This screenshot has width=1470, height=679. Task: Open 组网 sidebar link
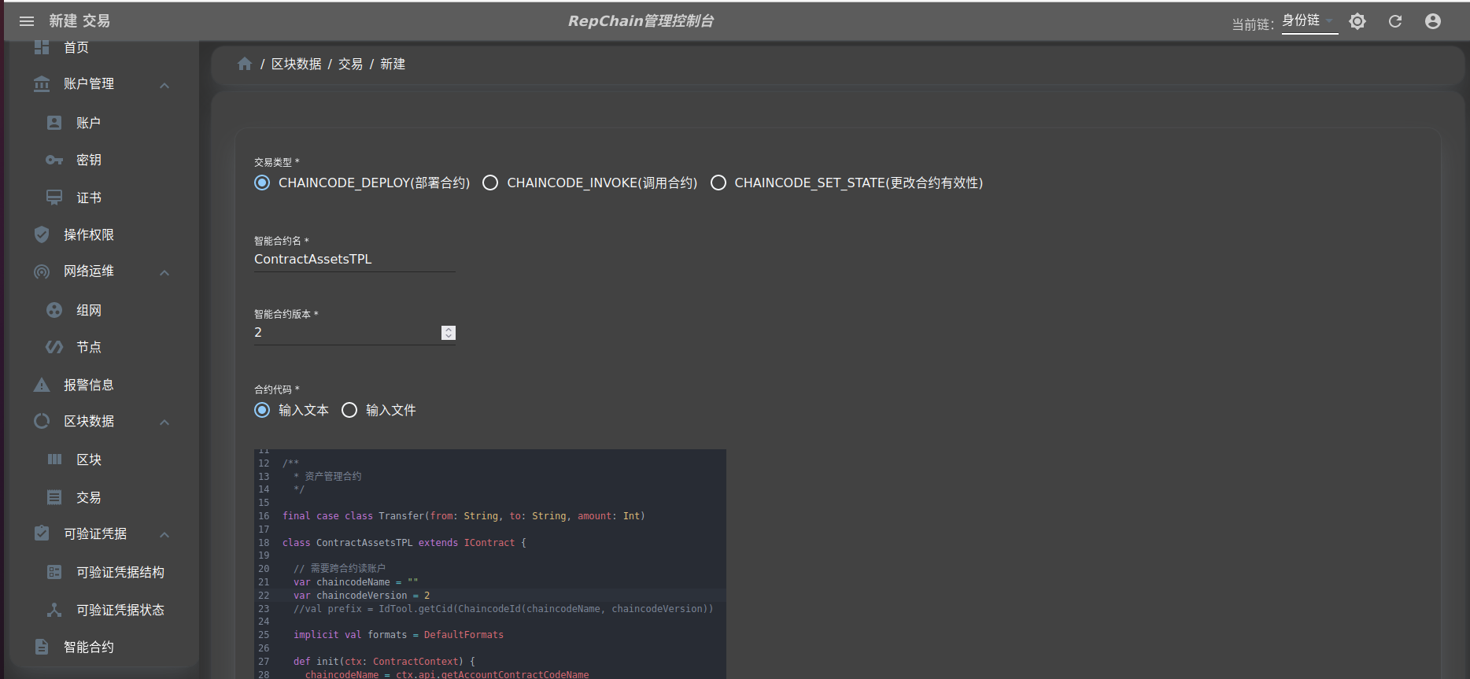89,310
